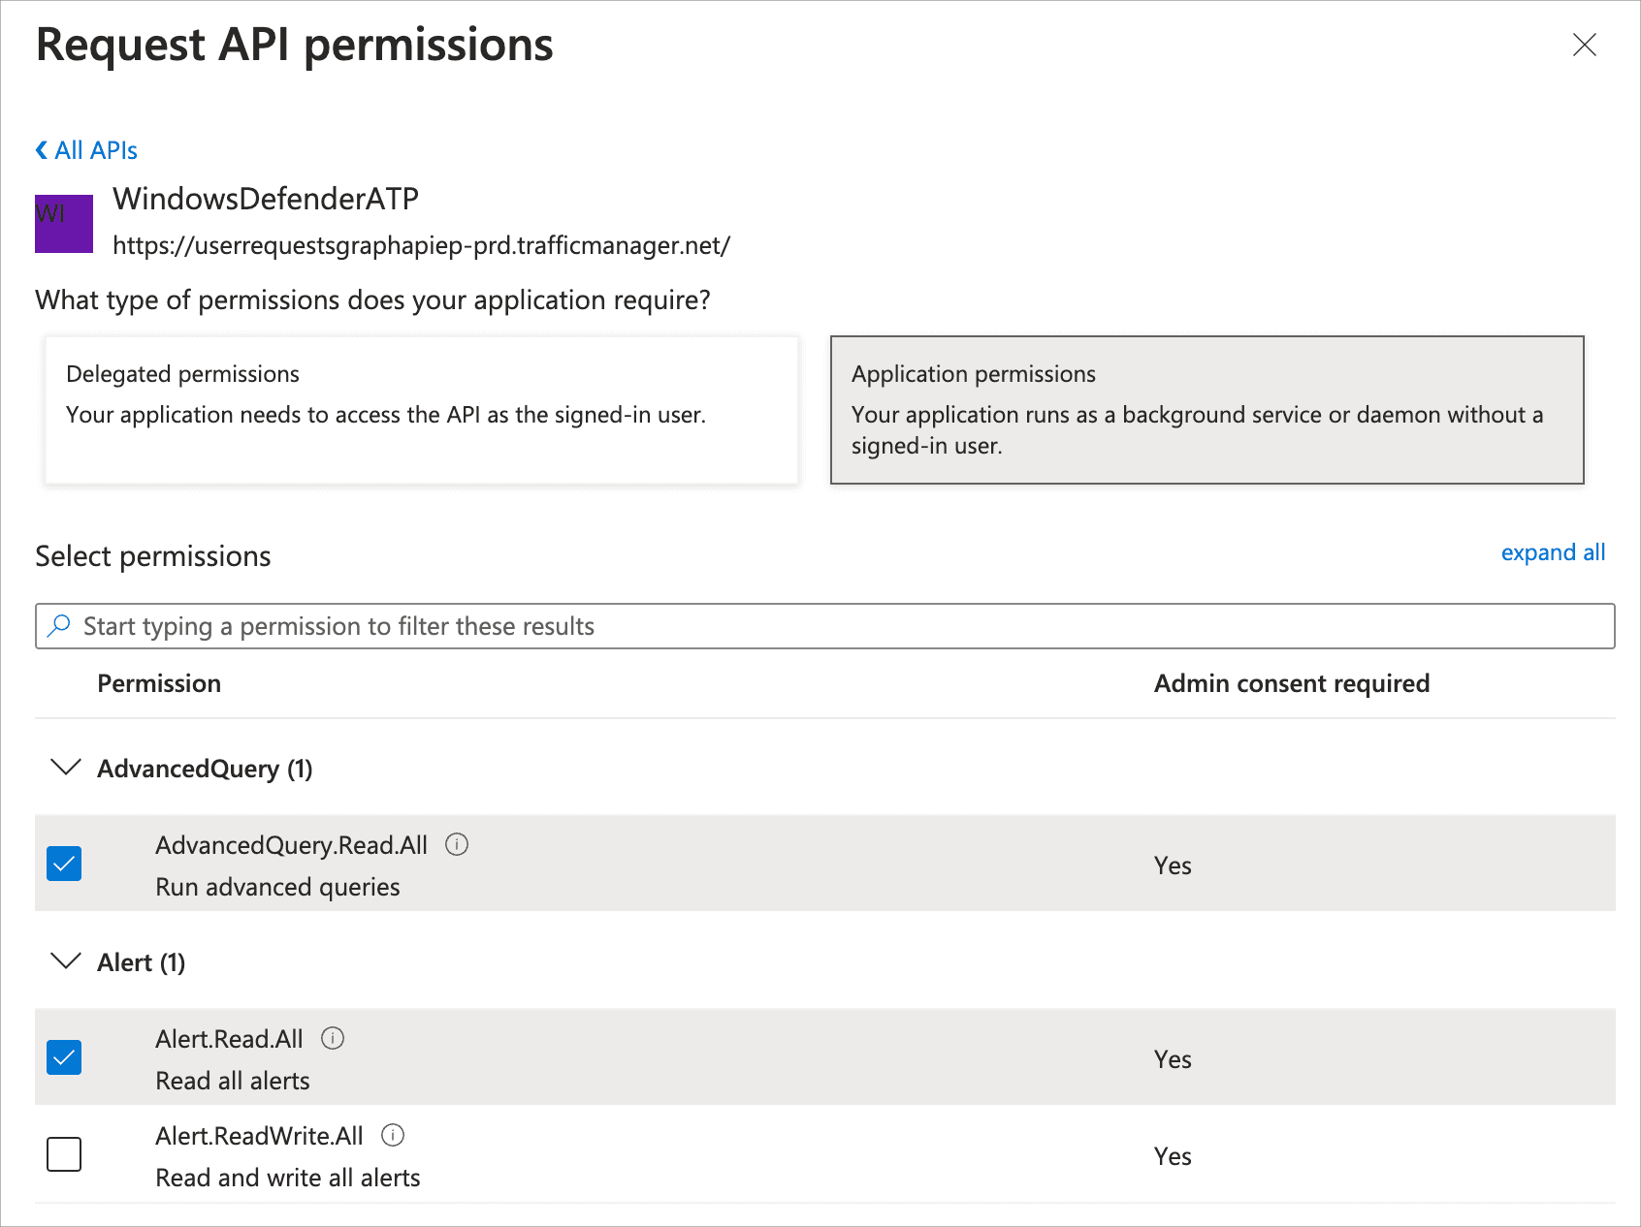View info for Alert.ReadWrite.All permission
Screen dimensions: 1641x1227
[x=393, y=1135]
